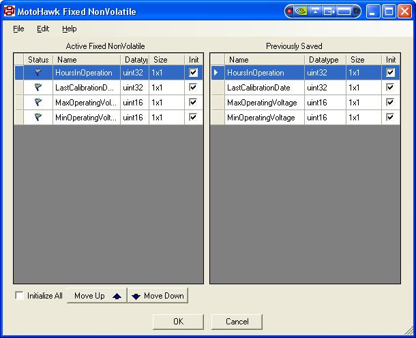The image size is (416, 338).
Task: Maximize the MotoHawk Fixed NonVolatile window
Action: [389, 12]
